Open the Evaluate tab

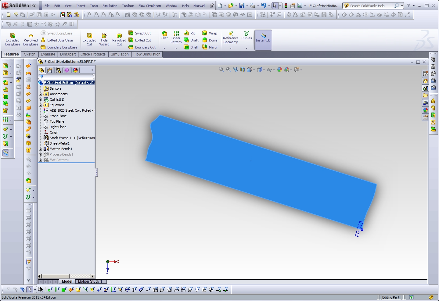click(x=48, y=54)
